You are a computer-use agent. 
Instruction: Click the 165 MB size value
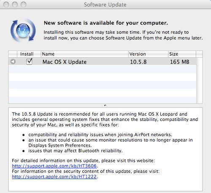click(180, 62)
